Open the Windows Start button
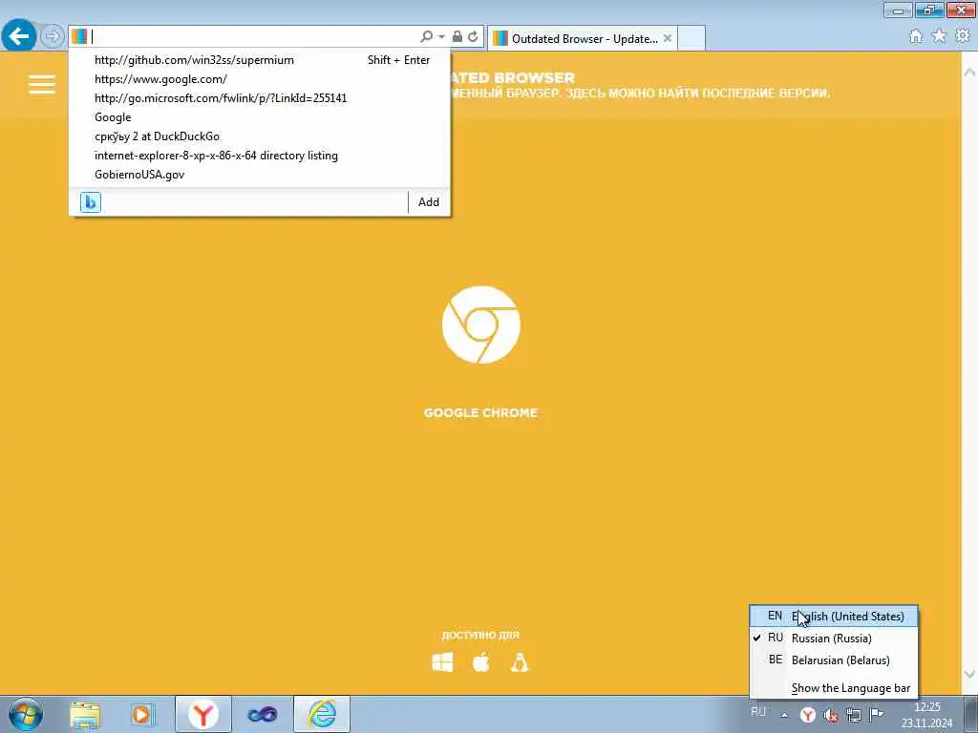 26,714
